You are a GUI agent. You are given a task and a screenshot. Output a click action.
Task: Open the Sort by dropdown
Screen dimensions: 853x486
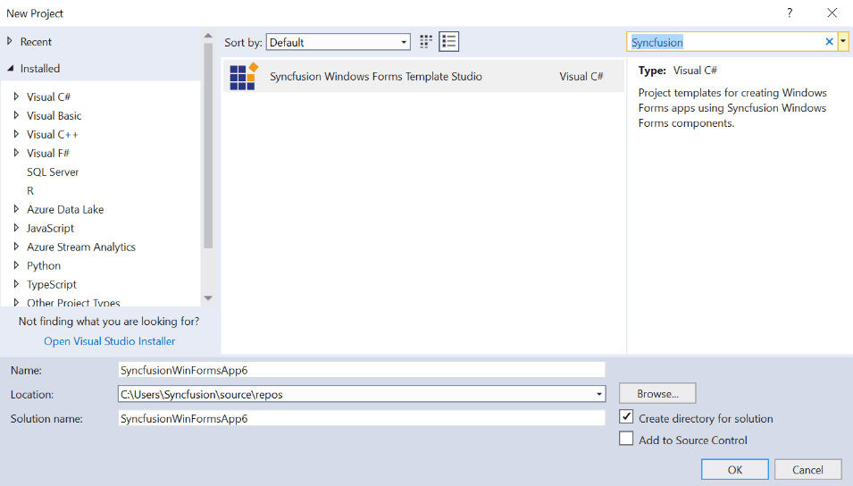click(x=338, y=42)
